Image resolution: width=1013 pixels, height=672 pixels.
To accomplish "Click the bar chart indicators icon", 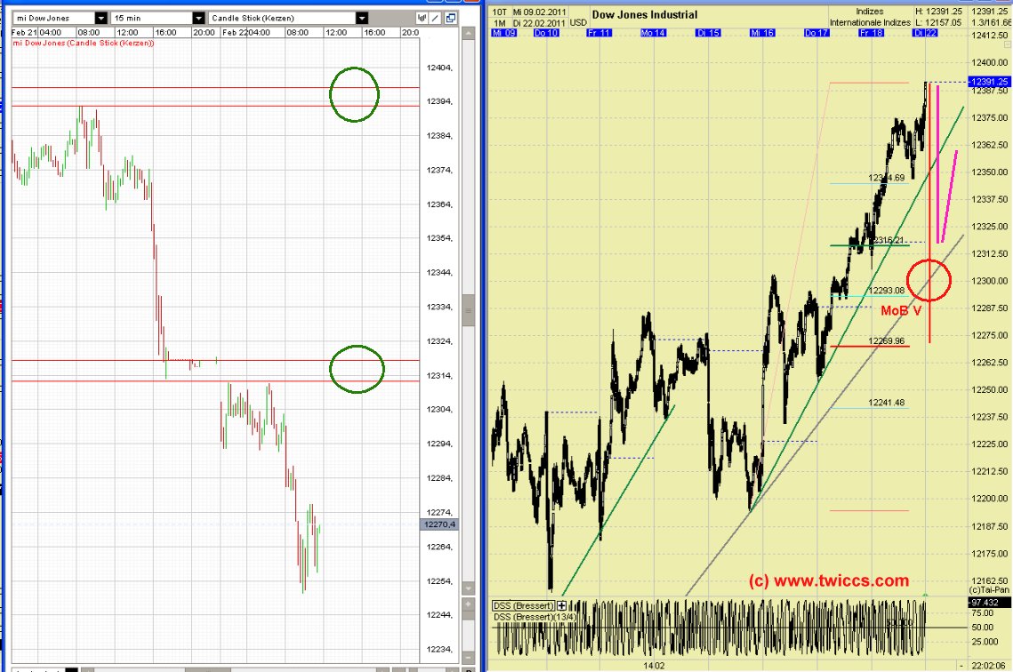I will pyautogui.click(x=422, y=18).
